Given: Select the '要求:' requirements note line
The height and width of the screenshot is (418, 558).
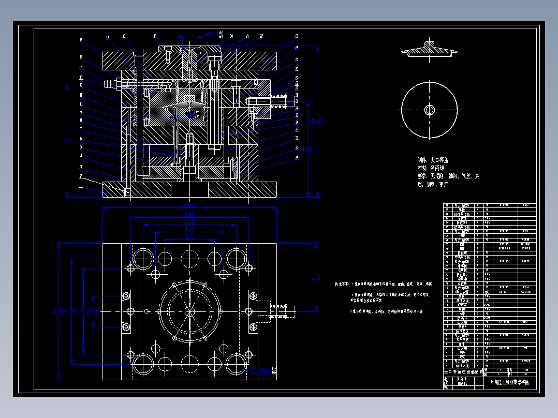Looking at the screenshot, I should click(448, 176).
